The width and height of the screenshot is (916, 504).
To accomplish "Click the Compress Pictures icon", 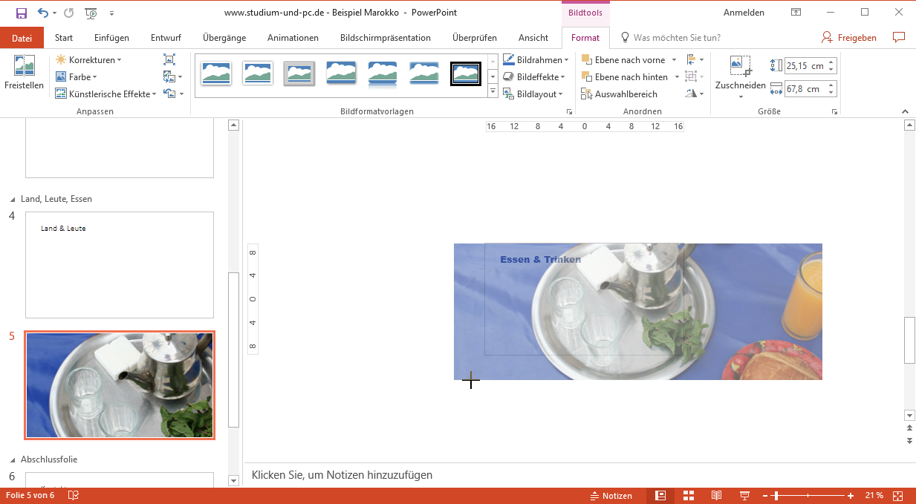I will click(169, 60).
